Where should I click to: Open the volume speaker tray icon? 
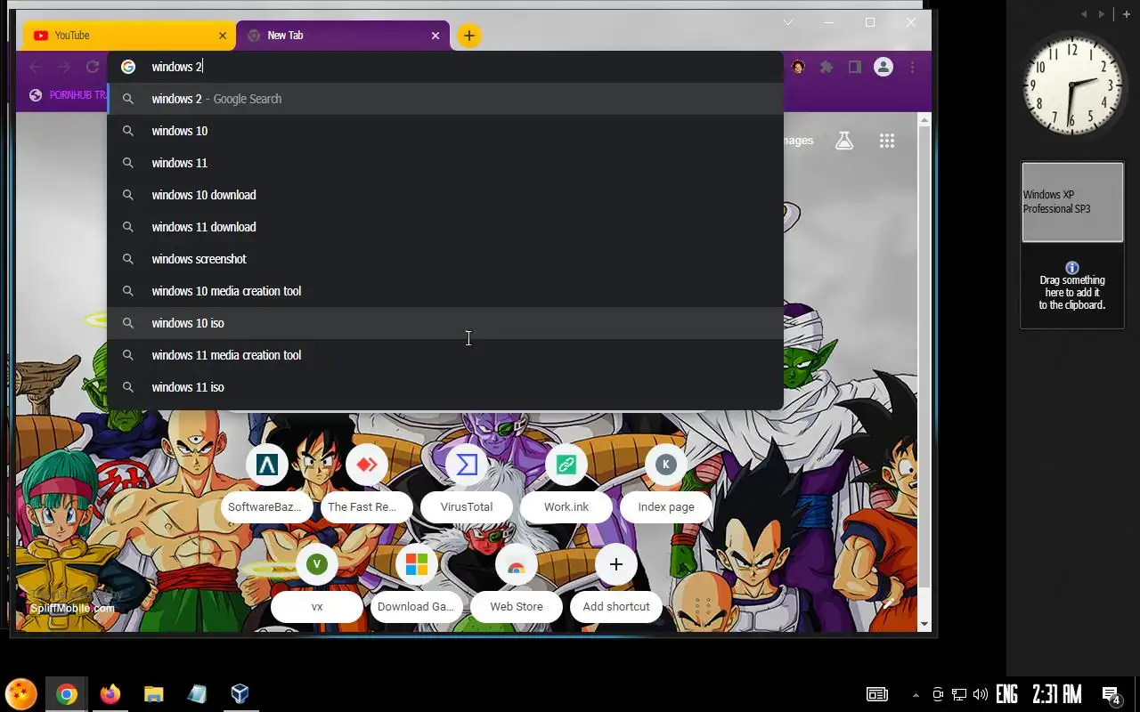[x=981, y=694]
